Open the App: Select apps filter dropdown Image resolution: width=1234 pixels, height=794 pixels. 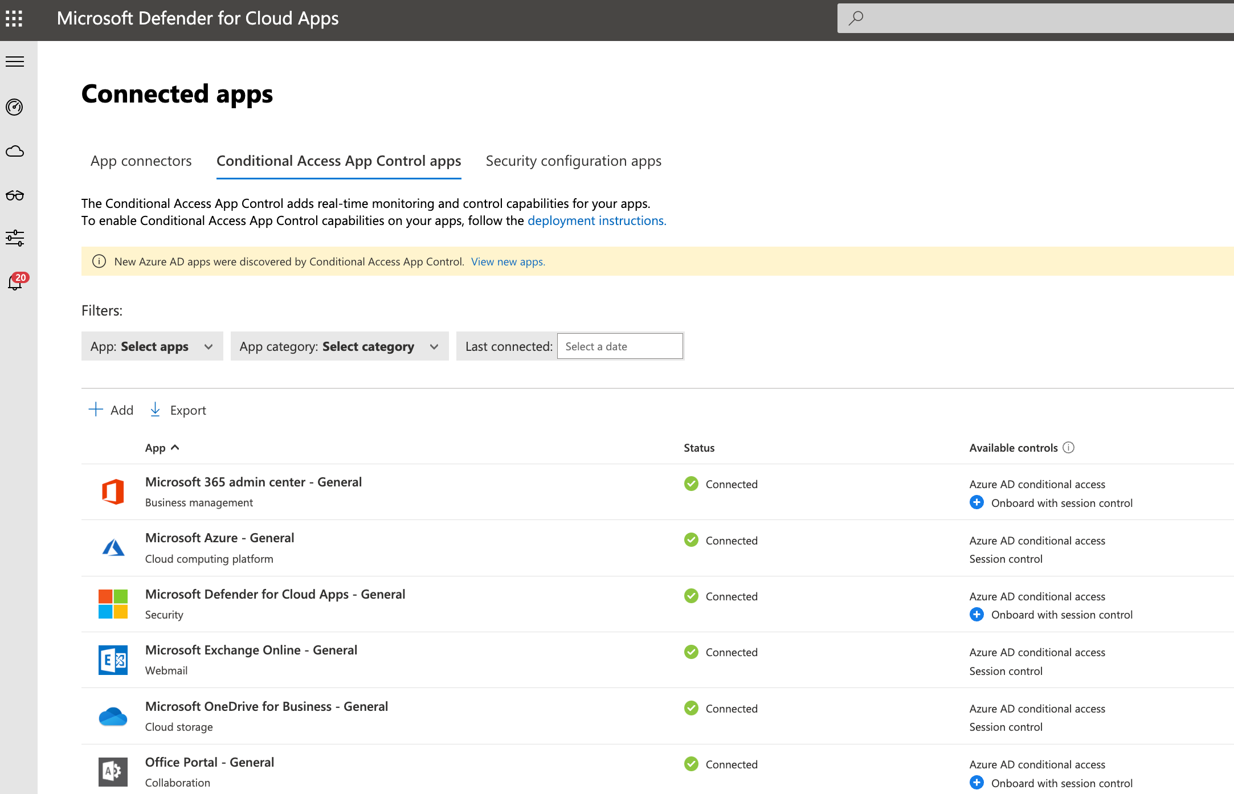[x=152, y=346]
